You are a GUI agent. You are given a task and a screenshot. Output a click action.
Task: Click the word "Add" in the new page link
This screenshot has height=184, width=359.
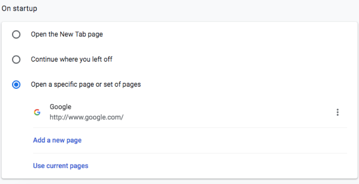click(x=39, y=140)
